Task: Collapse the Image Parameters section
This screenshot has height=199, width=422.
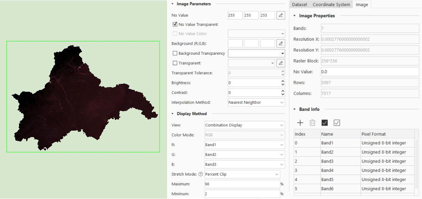Action: (x=173, y=4)
